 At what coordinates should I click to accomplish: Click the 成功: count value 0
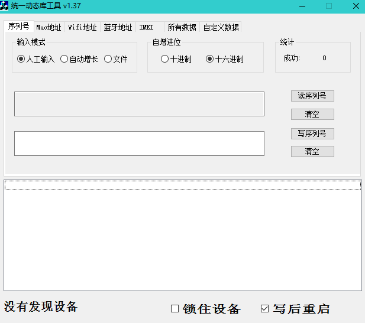pyautogui.click(x=324, y=58)
